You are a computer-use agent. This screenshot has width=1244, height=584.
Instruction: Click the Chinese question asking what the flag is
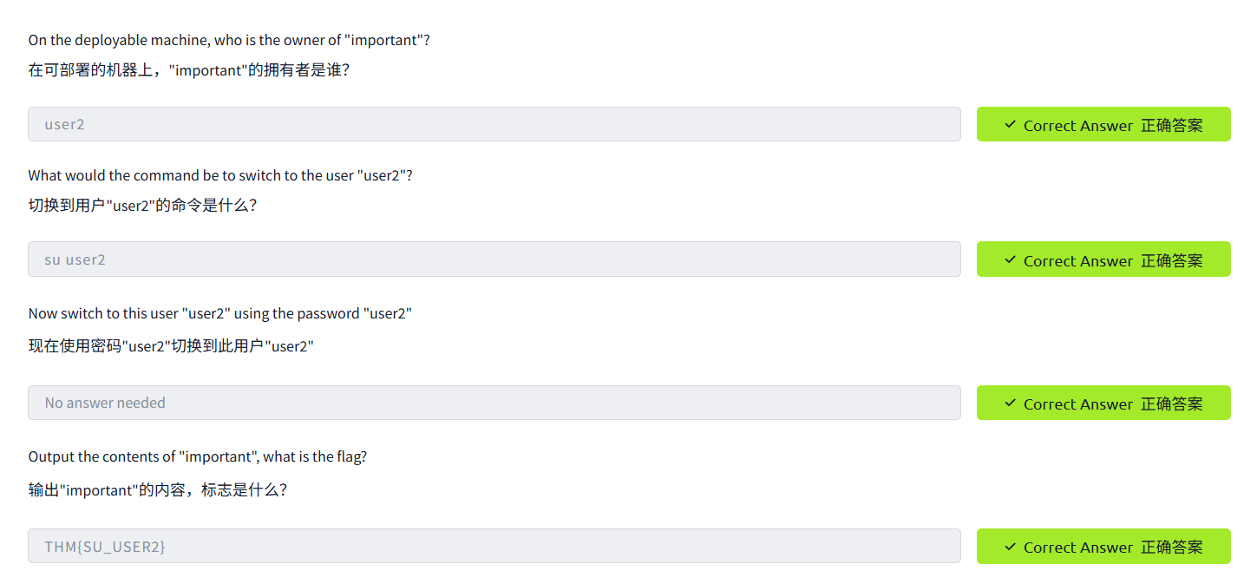click(157, 489)
